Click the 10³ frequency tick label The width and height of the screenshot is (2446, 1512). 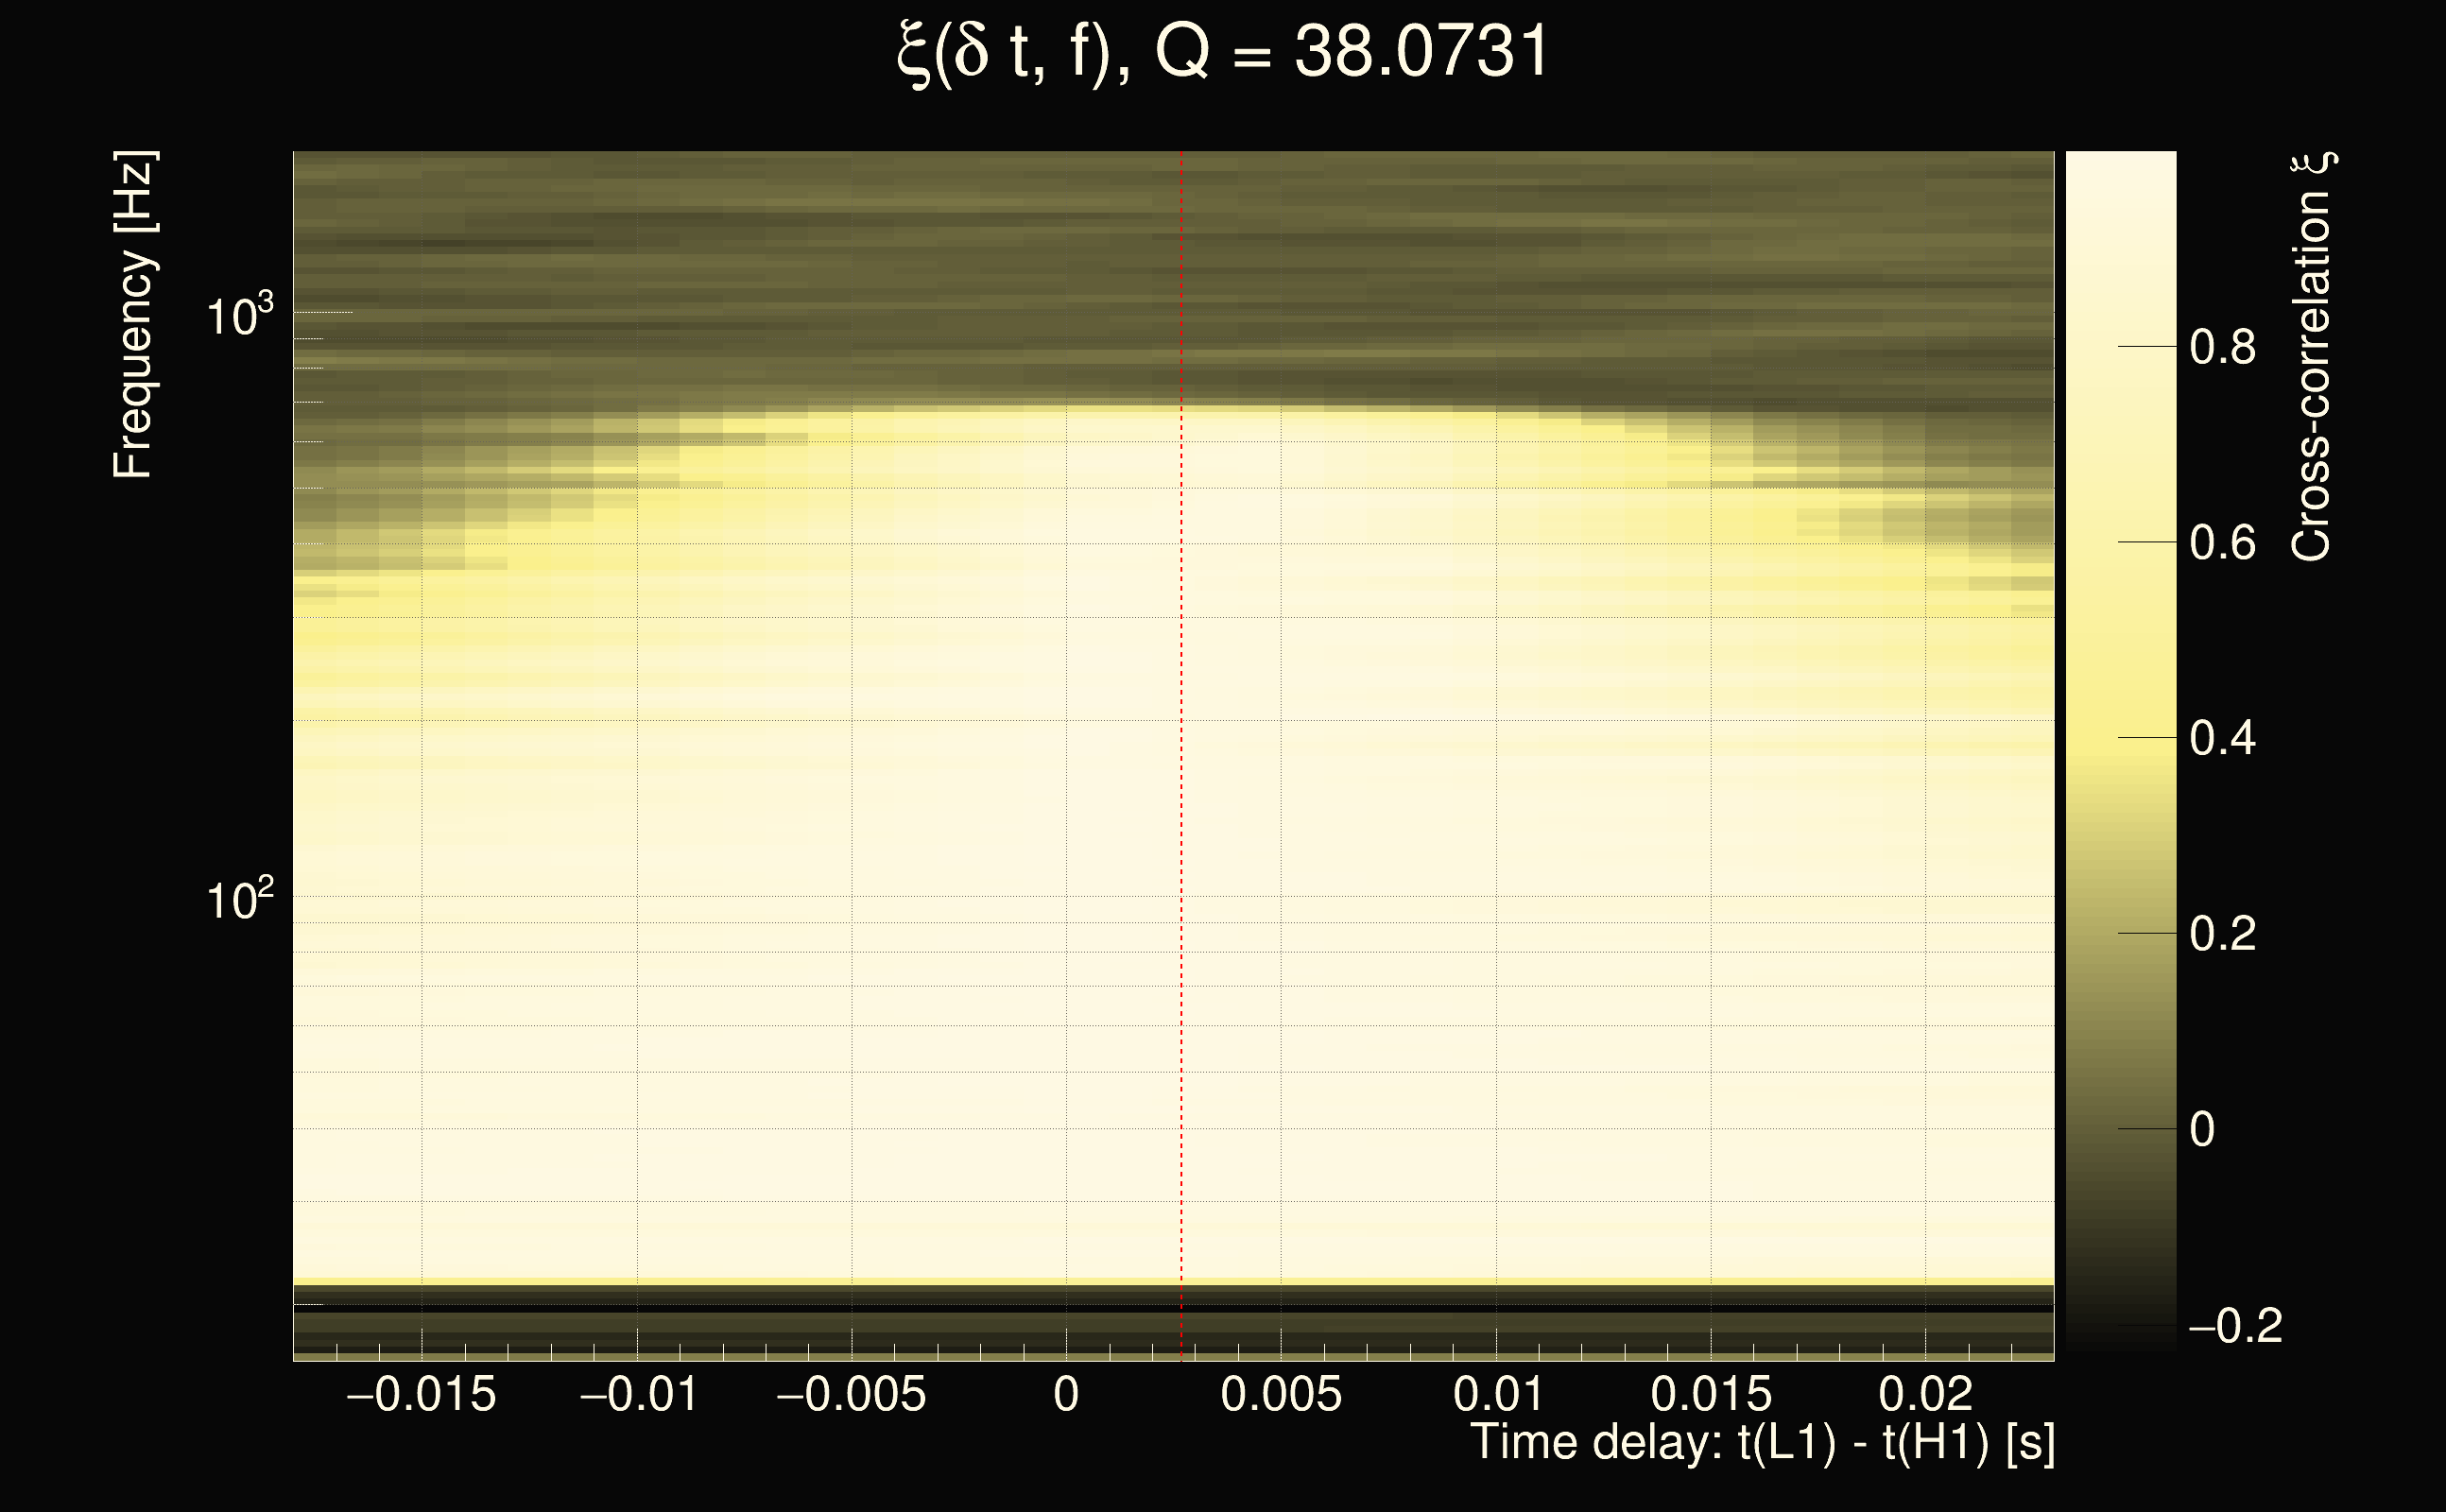[x=239, y=317]
